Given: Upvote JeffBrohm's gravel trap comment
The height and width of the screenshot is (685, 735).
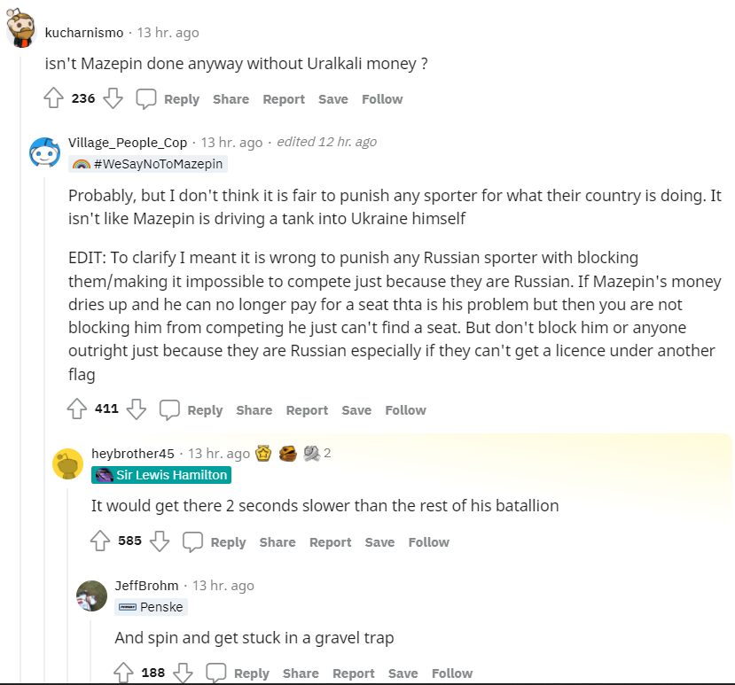Looking at the screenshot, I should (x=124, y=673).
